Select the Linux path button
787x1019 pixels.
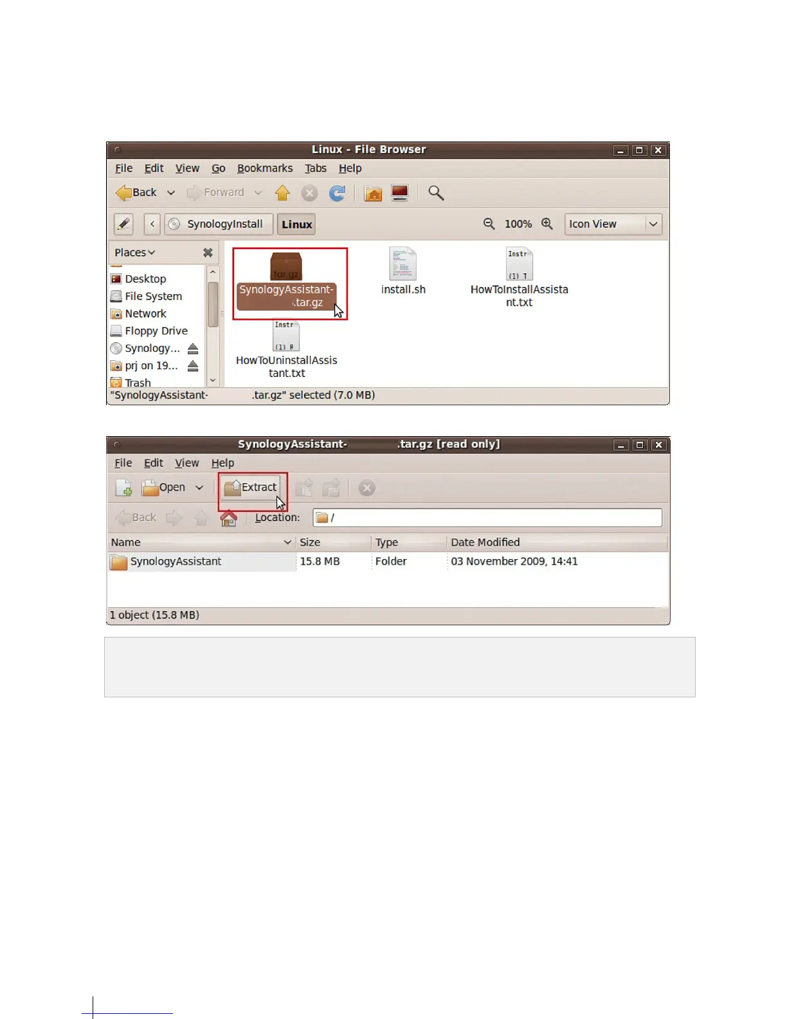coord(296,224)
